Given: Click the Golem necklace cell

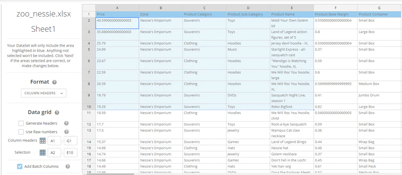Looking at the screenshot, I should [x=292, y=154].
